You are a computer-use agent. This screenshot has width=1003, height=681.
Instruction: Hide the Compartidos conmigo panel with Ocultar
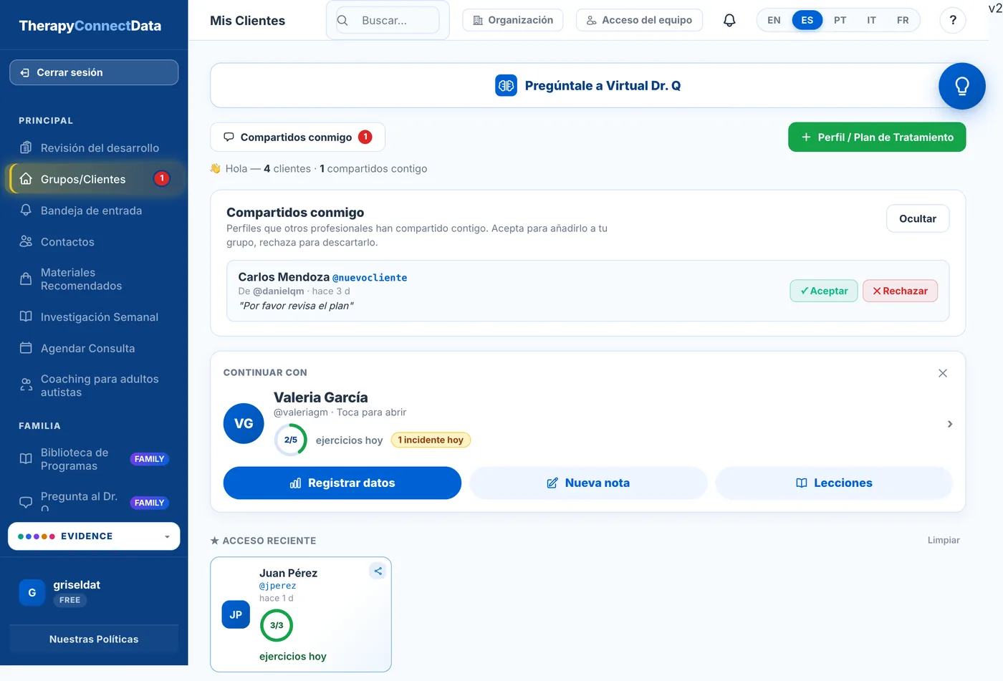tap(918, 218)
